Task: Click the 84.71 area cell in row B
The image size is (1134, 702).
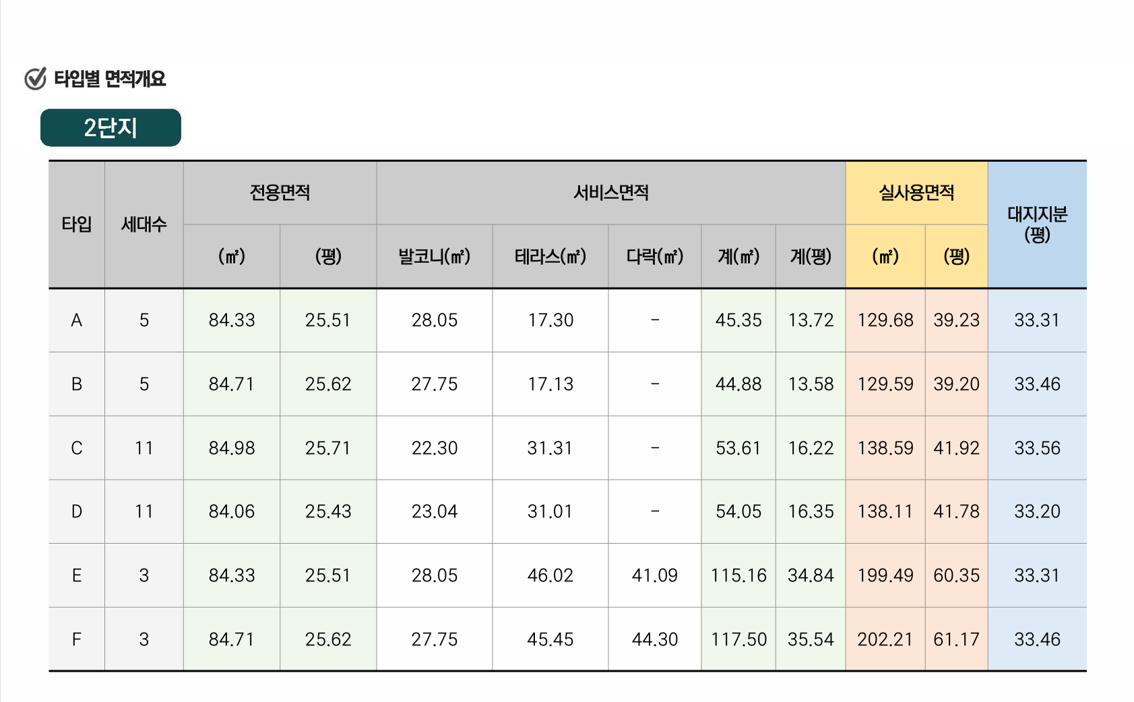Action: click(x=231, y=384)
